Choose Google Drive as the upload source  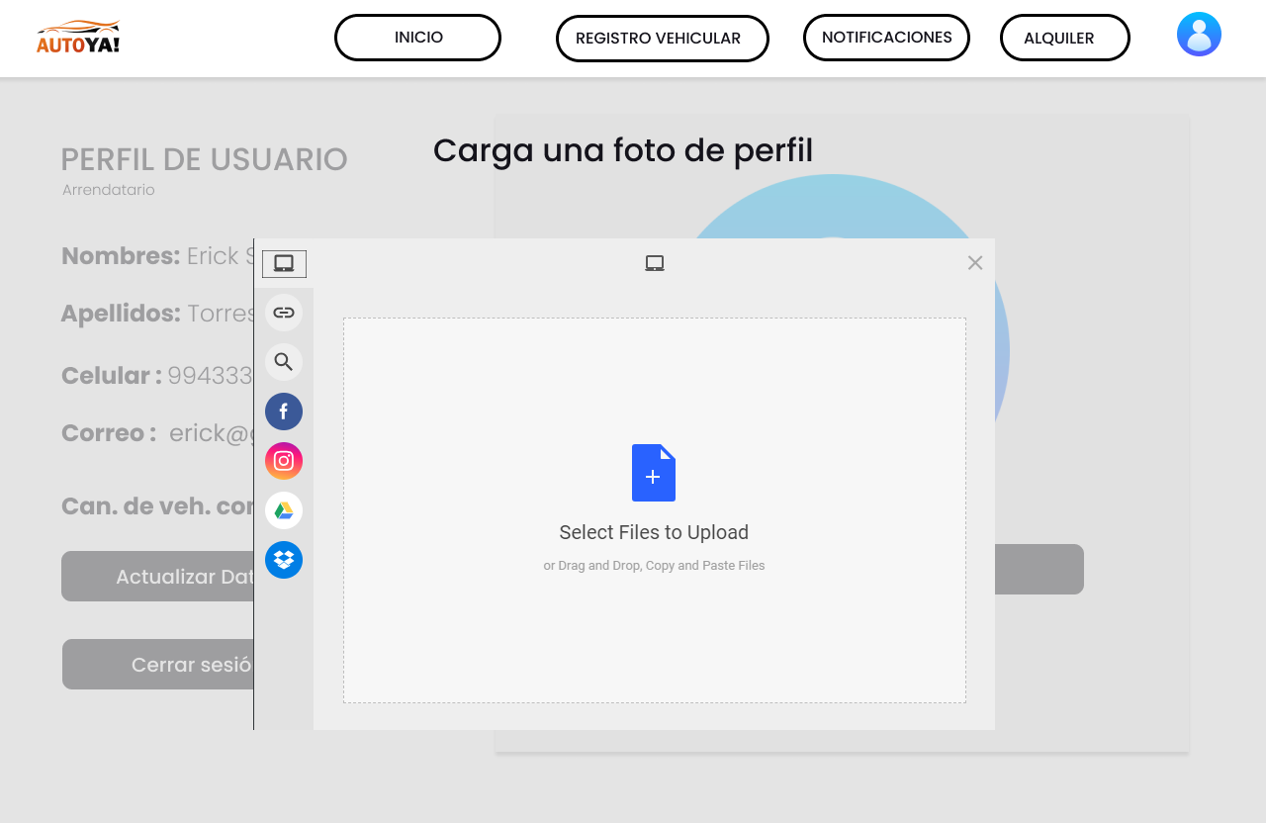point(284,510)
